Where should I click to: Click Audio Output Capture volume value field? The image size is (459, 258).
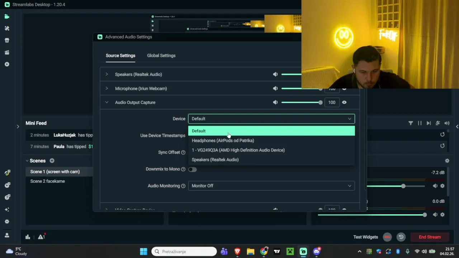pos(332,102)
